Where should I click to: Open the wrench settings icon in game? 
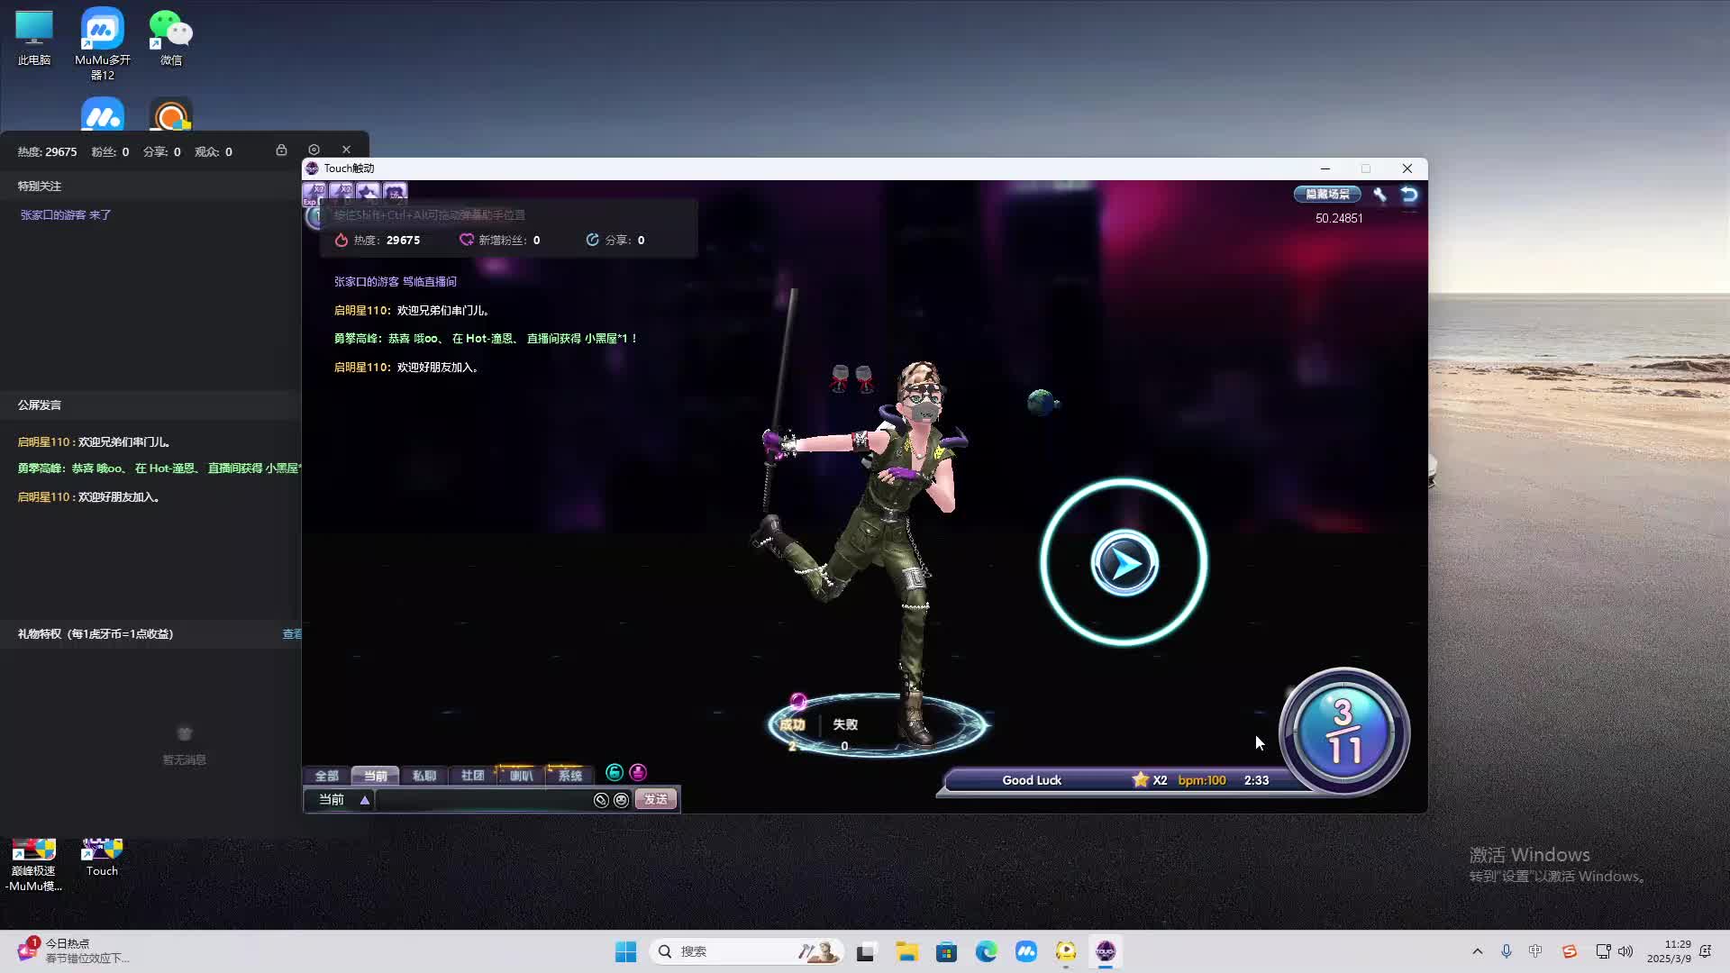pyautogui.click(x=1379, y=194)
